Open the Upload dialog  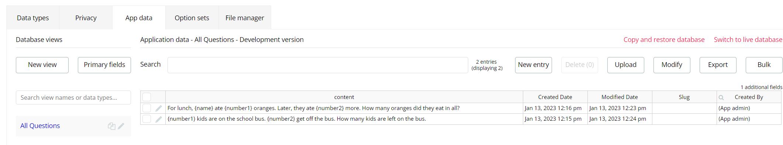coord(626,65)
